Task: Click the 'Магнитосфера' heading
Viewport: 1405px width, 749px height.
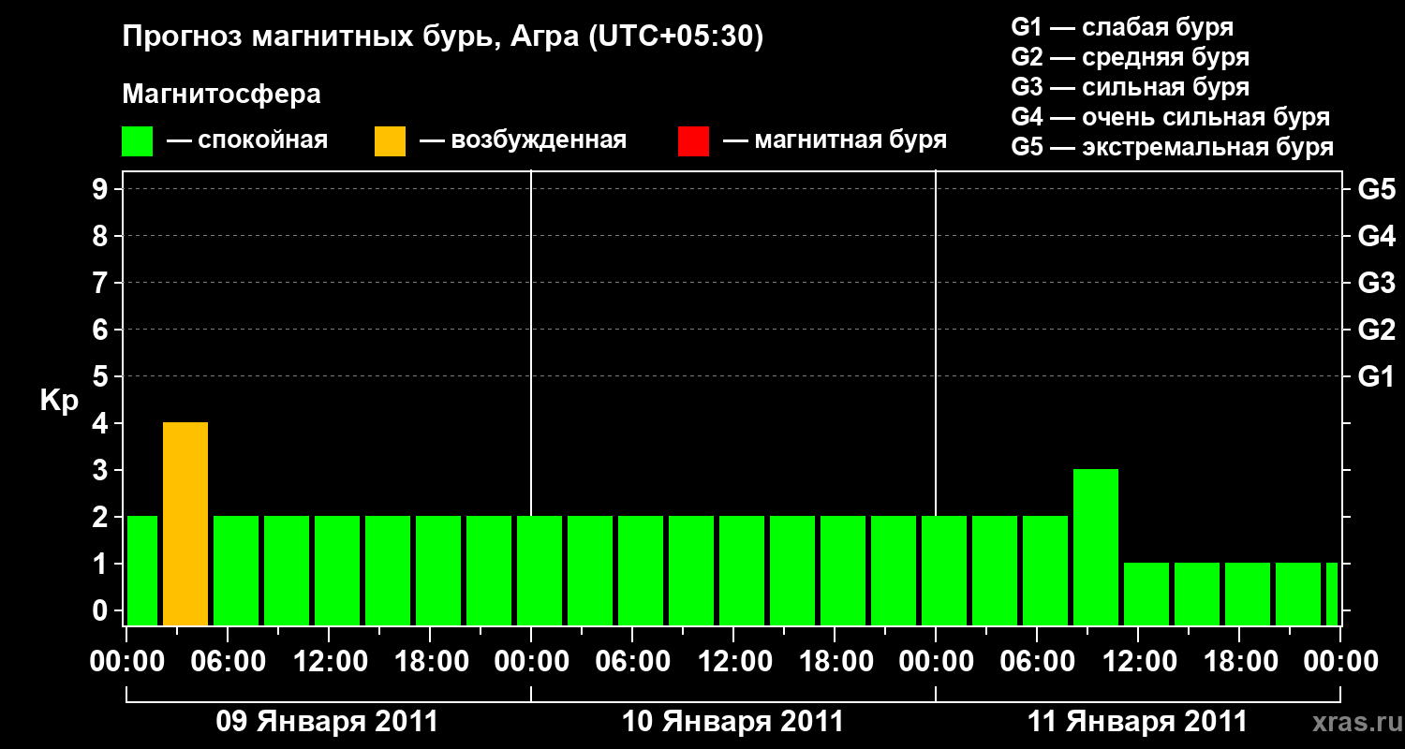Action: 222,95
